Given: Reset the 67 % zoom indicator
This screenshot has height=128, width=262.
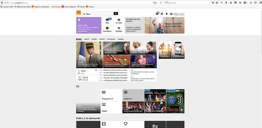Looking at the screenshot, I should [x=155, y=3].
